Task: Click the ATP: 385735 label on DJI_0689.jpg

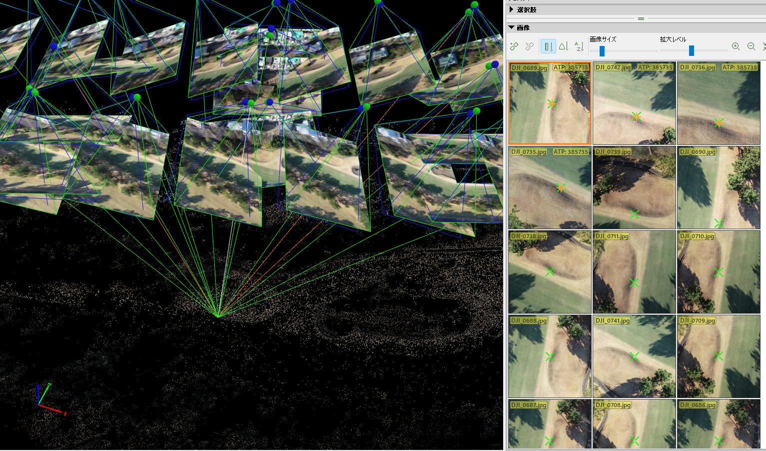Action: (571, 67)
